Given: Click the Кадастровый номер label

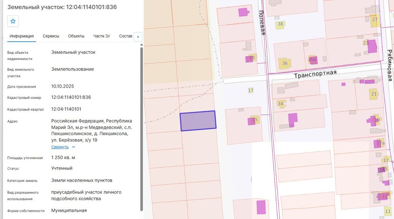Looking at the screenshot, I should (24, 98).
